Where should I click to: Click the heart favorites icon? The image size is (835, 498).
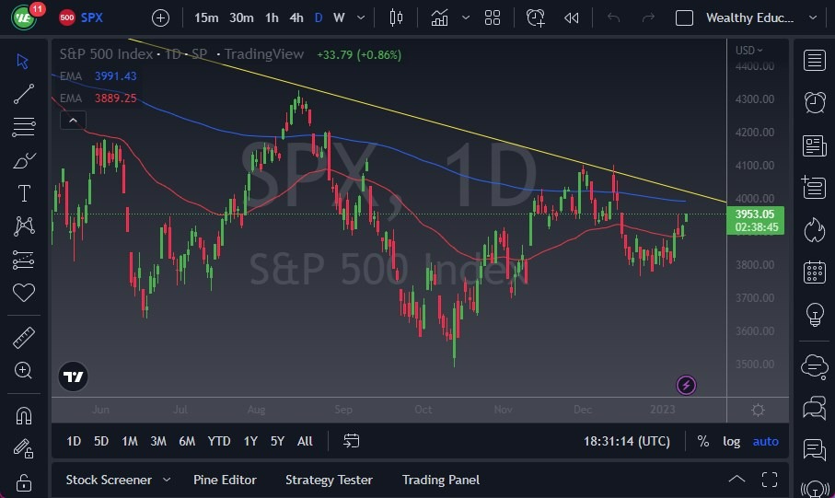point(24,293)
